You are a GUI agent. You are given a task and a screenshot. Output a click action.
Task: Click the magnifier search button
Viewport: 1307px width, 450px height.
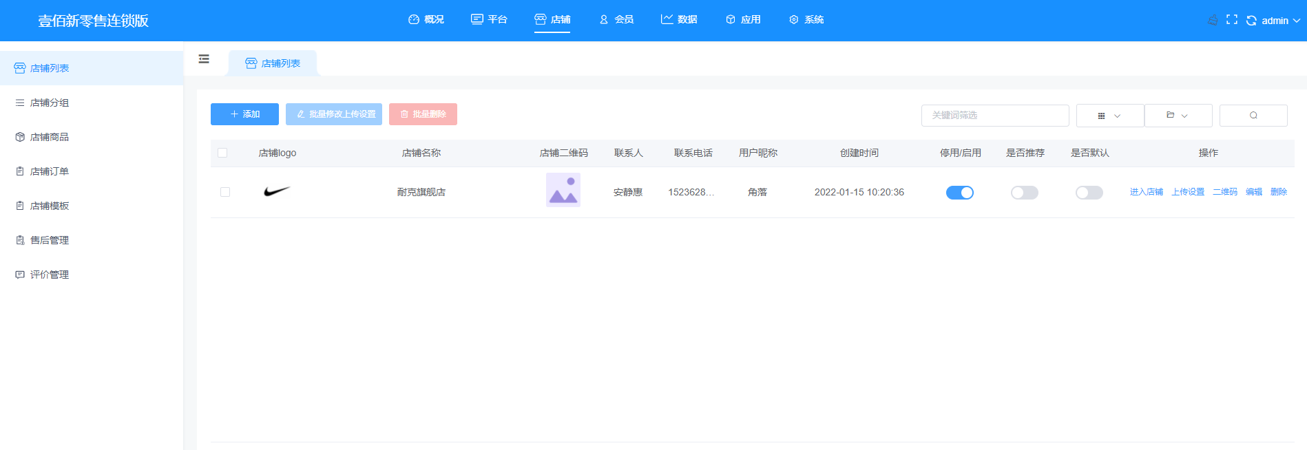[x=1253, y=116]
